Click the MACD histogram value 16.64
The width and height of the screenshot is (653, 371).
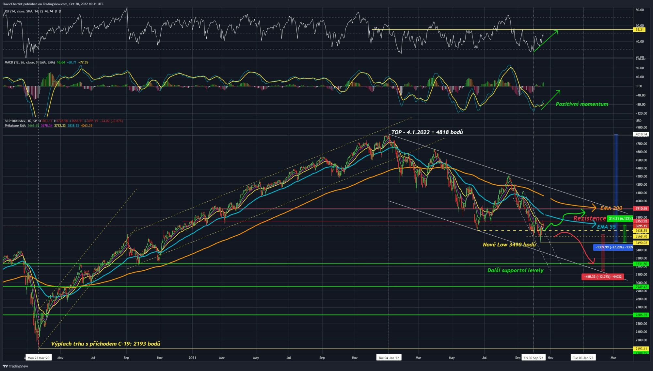61,62
